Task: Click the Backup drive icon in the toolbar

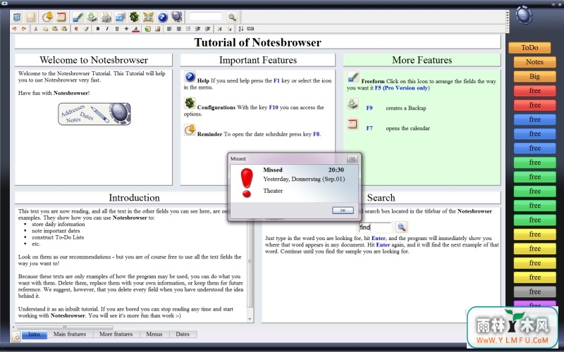Action: [x=92, y=17]
